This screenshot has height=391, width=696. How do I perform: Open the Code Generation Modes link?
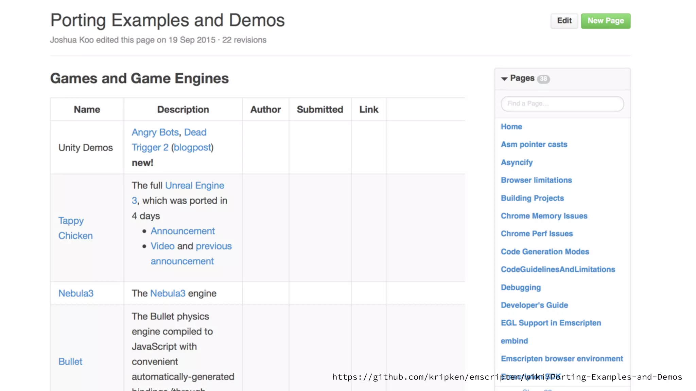pos(545,252)
